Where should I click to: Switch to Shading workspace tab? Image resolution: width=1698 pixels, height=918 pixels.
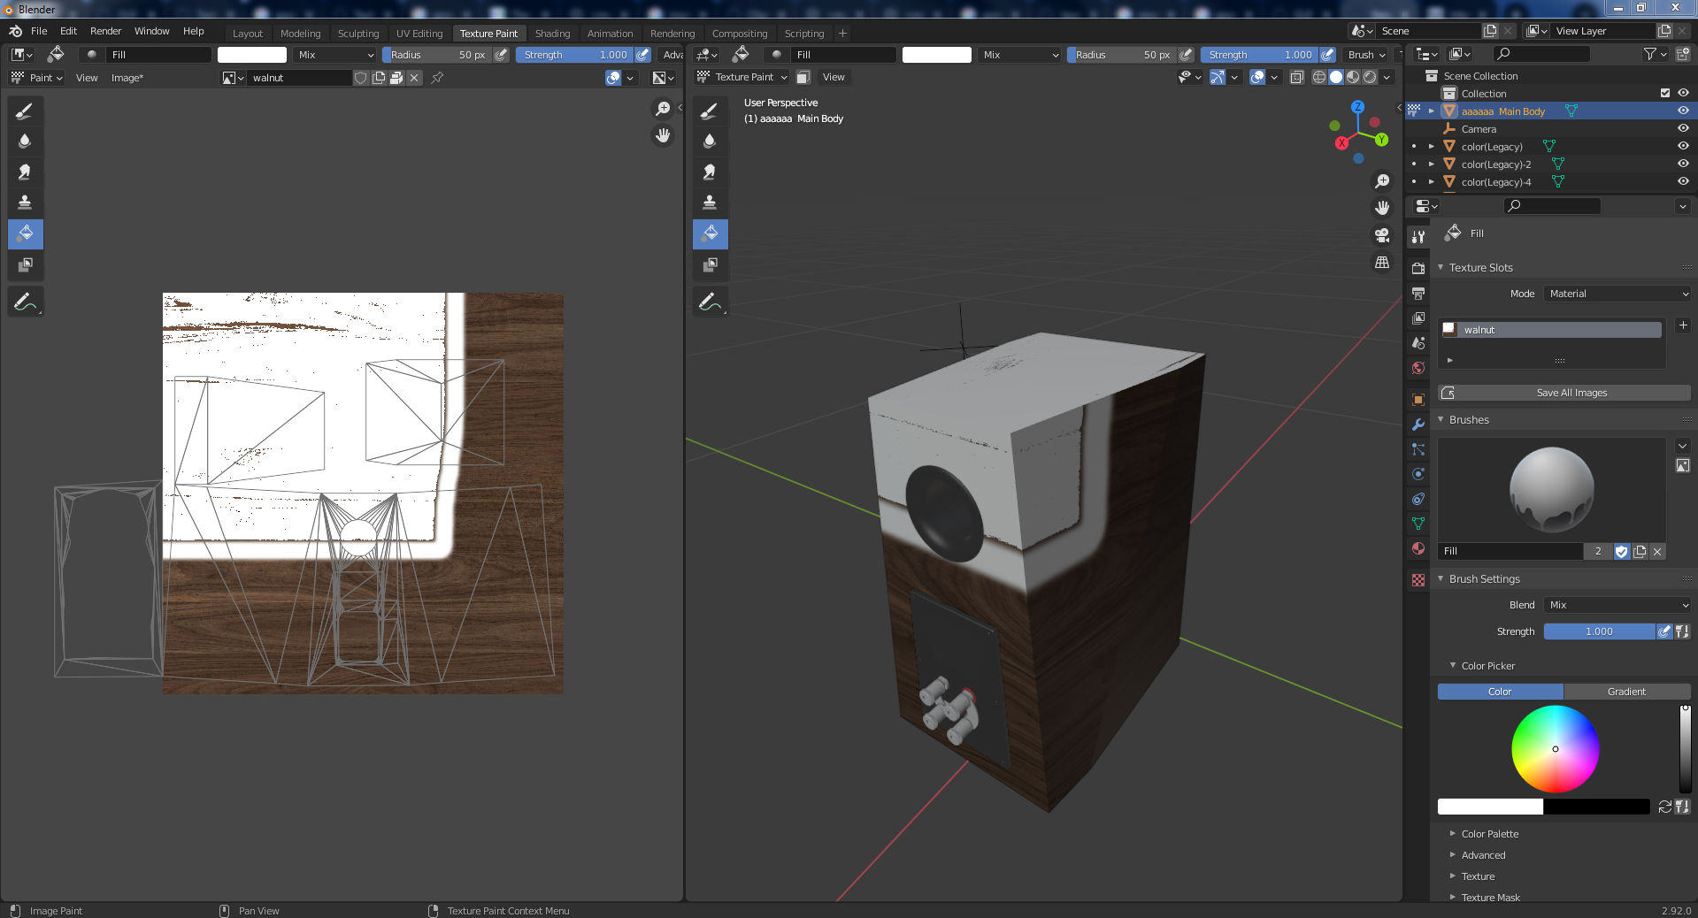coord(552,34)
